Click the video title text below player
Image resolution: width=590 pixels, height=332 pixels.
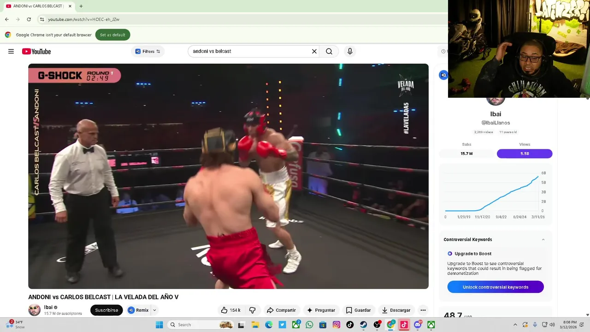point(103,297)
